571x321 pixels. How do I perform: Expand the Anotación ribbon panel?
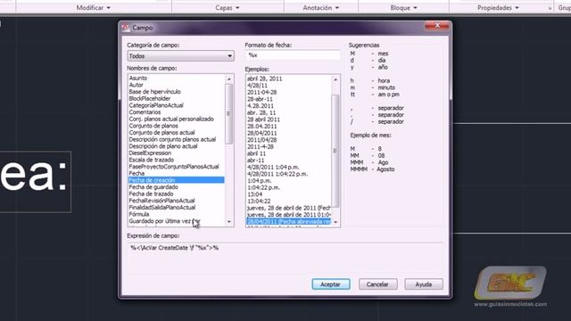tap(321, 8)
